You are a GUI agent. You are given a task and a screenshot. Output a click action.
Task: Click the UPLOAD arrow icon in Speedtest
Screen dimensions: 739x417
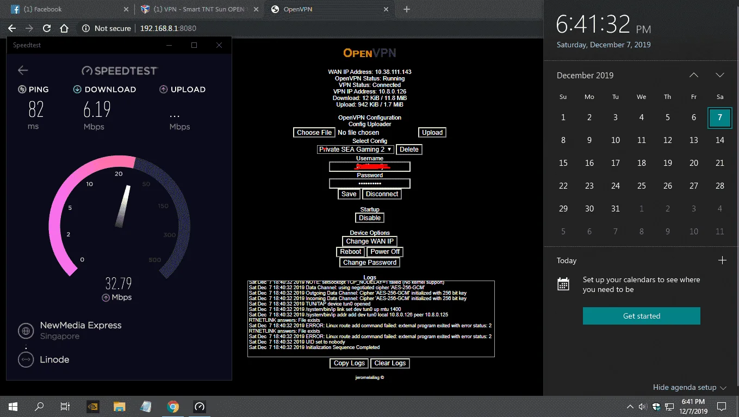(163, 89)
